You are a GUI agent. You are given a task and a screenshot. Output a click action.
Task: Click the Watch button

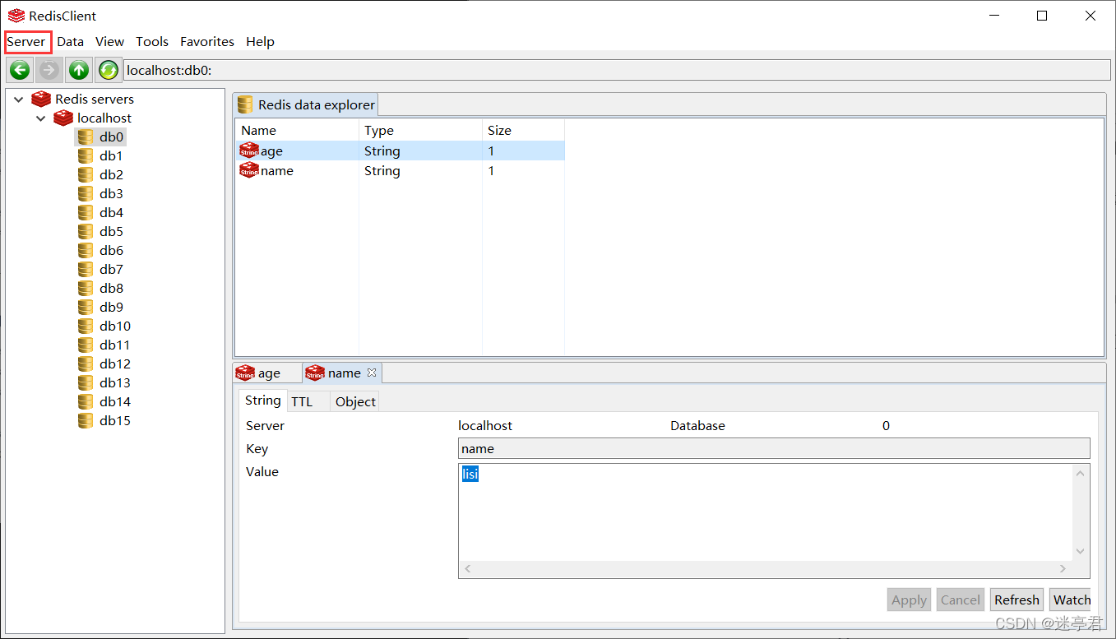pos(1071,600)
